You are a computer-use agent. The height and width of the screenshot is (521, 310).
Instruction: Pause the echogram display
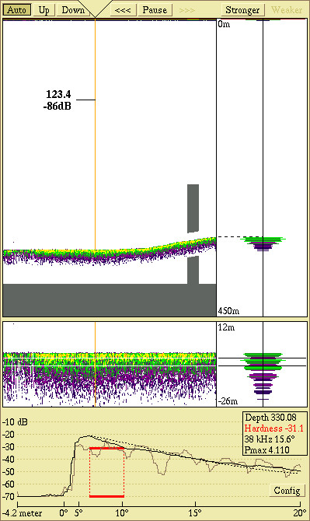(155, 10)
